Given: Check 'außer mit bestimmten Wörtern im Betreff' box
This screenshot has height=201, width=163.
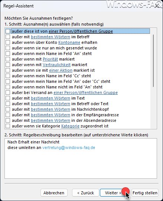Looking at the screenshot, I should coord(8,37).
